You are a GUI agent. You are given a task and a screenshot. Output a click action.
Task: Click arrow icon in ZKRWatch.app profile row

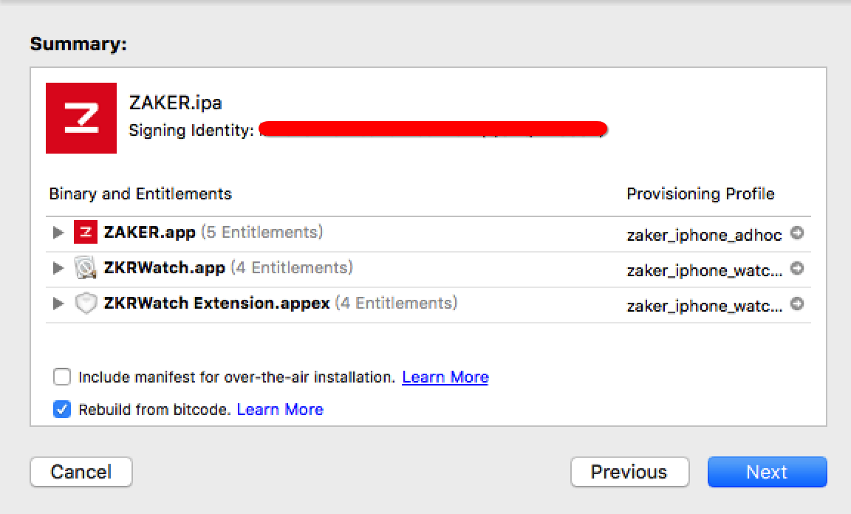(x=797, y=268)
